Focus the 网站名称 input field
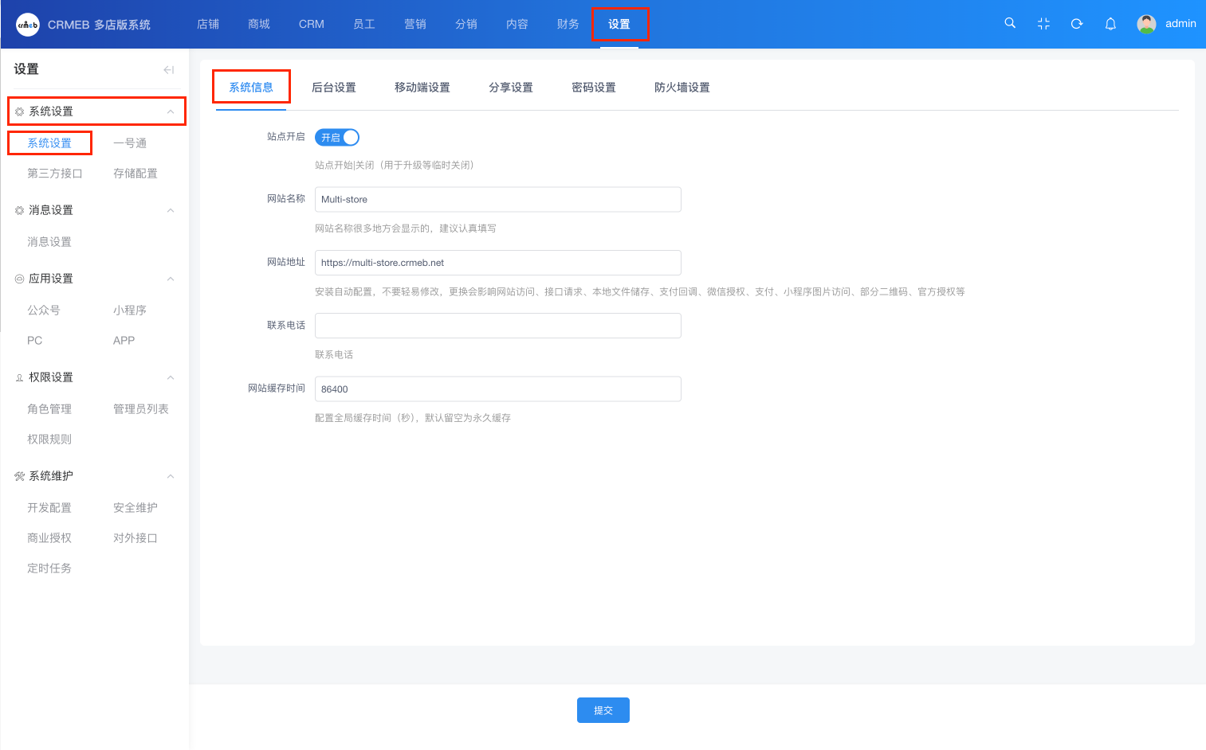Screen dimensions: 1206x750 tap(498, 199)
